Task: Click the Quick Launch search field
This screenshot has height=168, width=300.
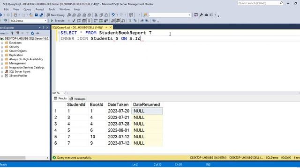Action: click(258, 3)
